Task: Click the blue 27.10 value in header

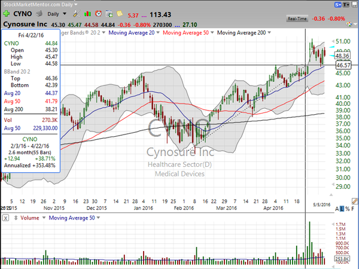Action: (x=190, y=25)
